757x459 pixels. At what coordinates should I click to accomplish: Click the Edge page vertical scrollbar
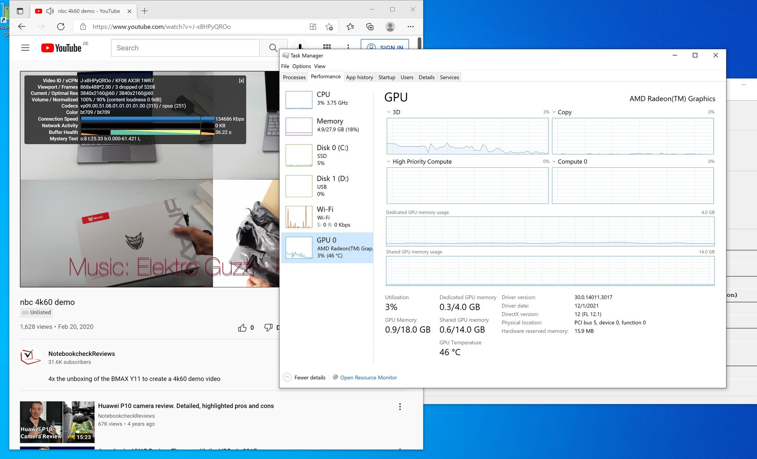[x=420, y=43]
